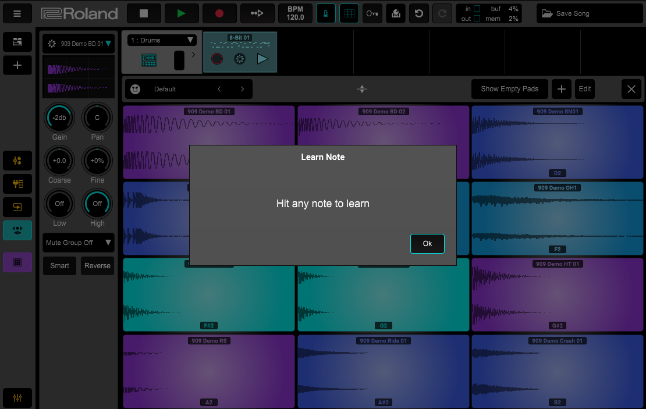Open sample settings gear beside 909 Demo BD 01
The image size is (646, 409).
(51, 43)
